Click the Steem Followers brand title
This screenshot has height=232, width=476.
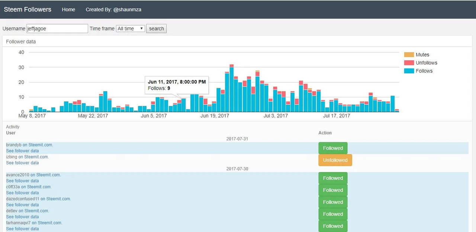point(28,9)
